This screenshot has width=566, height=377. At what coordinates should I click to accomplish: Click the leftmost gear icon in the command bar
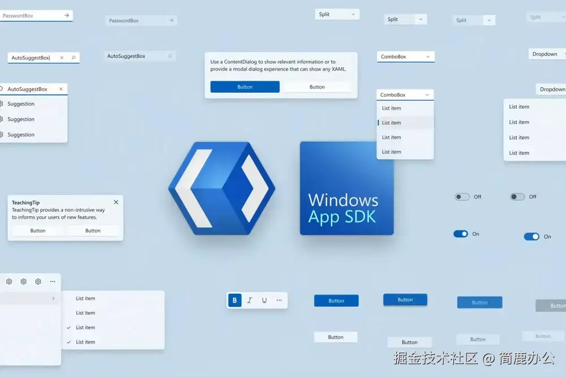tap(9, 281)
